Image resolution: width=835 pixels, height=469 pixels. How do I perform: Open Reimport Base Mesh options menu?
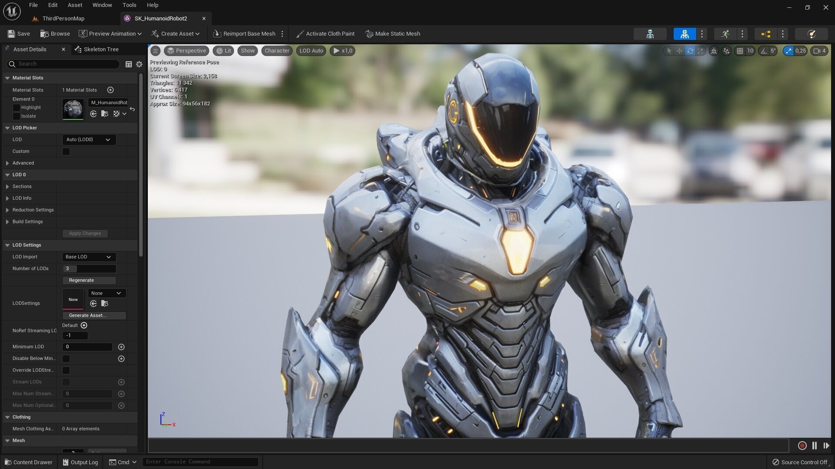tap(282, 33)
